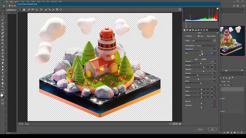The image size is (246, 138).
Task: Choose Black & White treatment radio button
Action: click(x=206, y=36)
